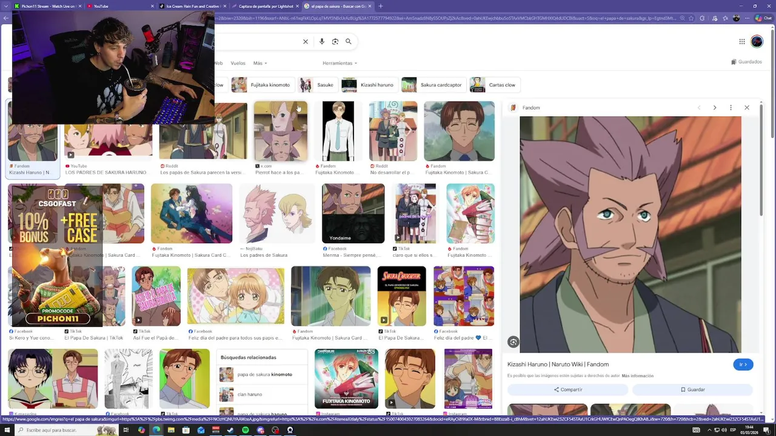This screenshot has height=436, width=776.
Task: Go to previous image in preview panel
Action: coord(699,108)
